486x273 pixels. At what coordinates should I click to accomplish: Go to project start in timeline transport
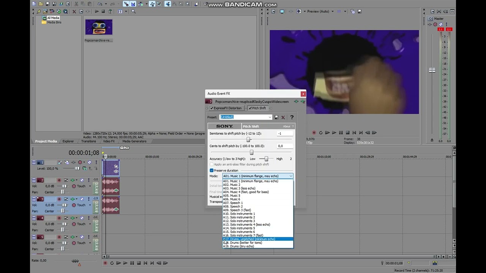(x=145, y=263)
